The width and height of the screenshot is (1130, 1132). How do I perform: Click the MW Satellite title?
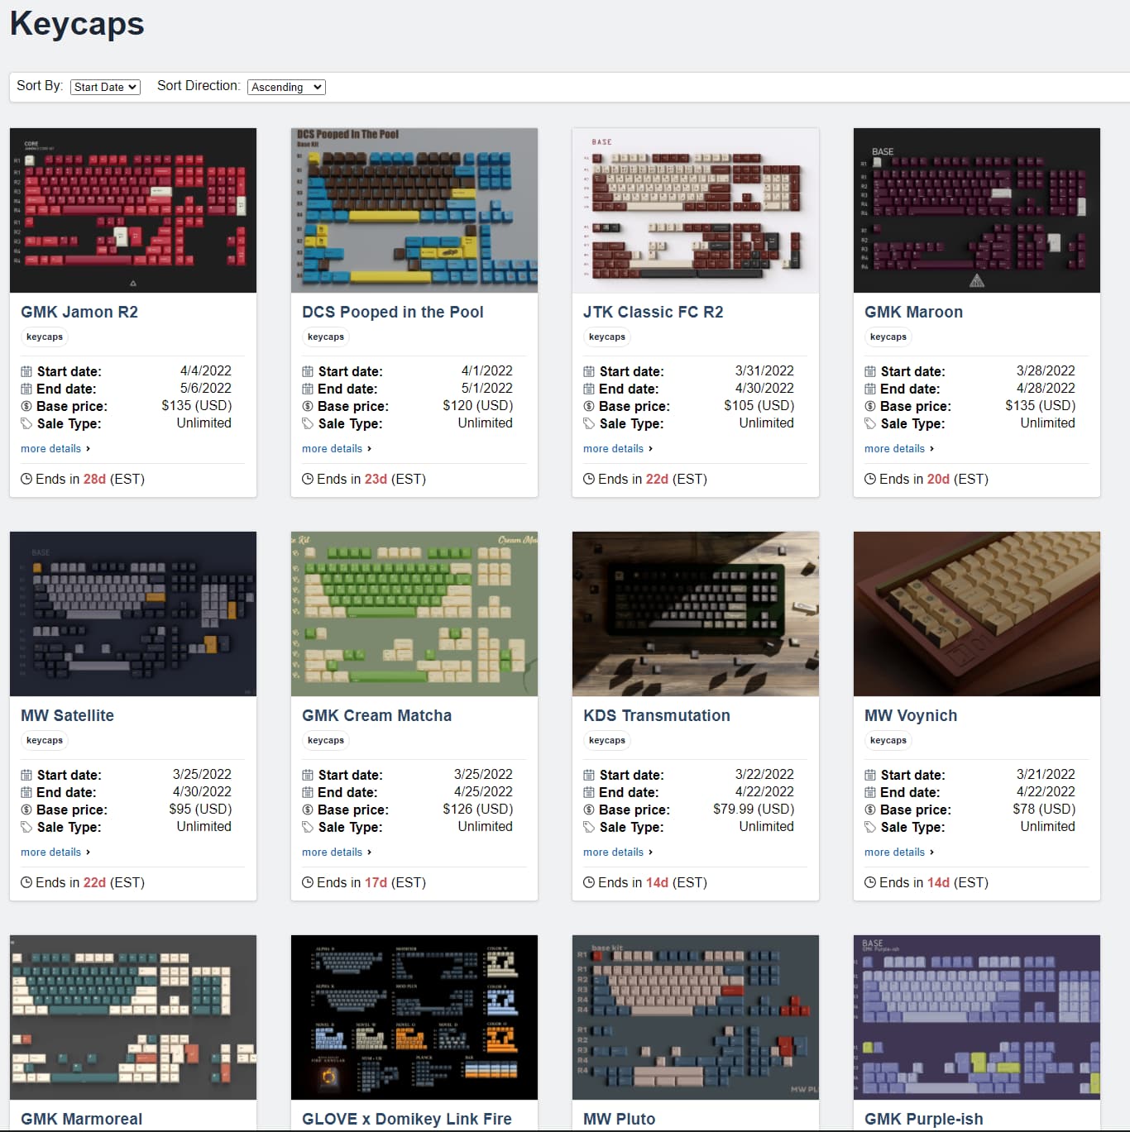pyautogui.click(x=68, y=715)
